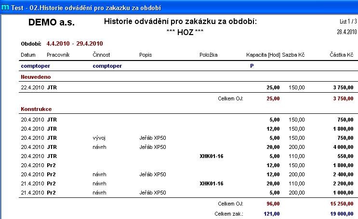358x219 pixels.
Task: Click the Datum column header
Action: click(x=28, y=55)
